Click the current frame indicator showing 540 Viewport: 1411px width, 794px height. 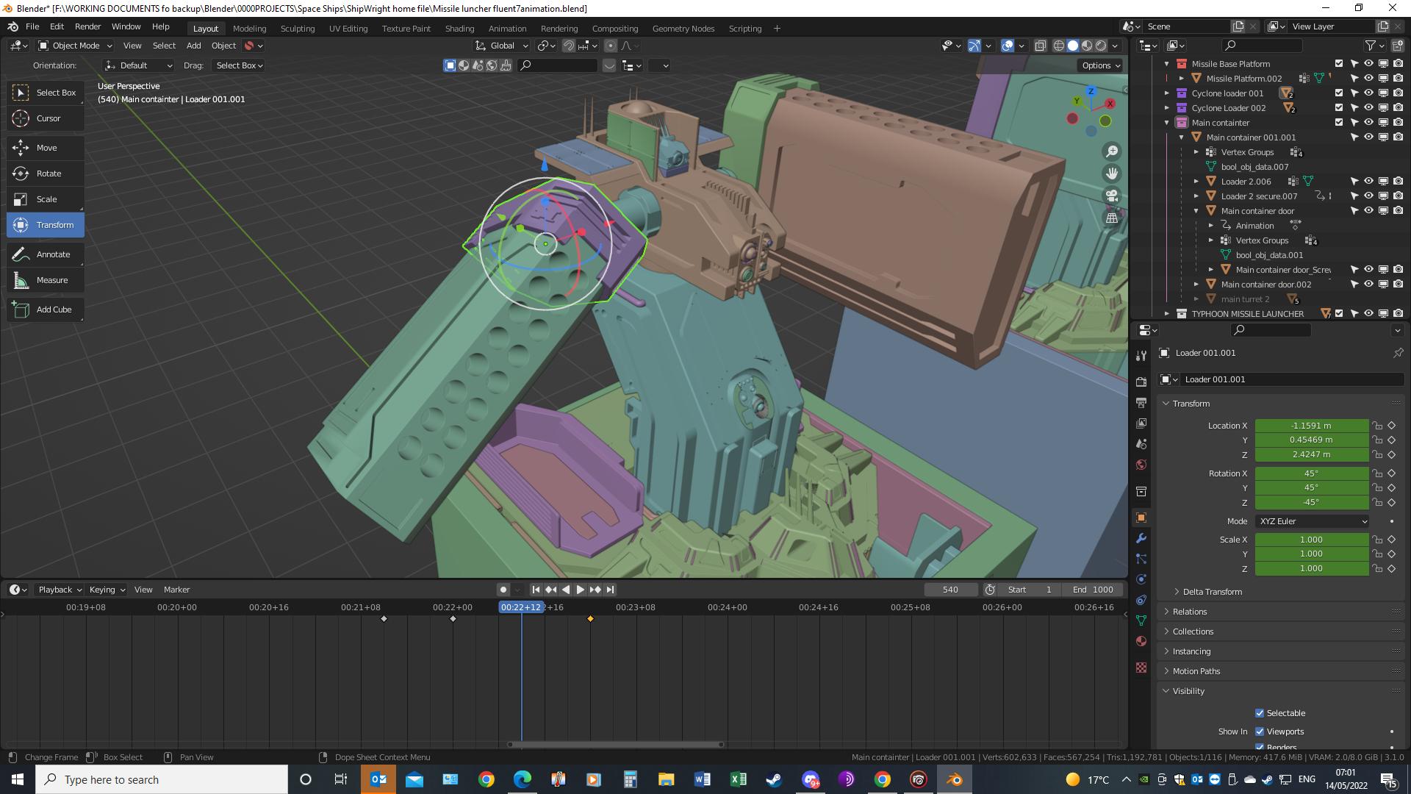click(951, 590)
